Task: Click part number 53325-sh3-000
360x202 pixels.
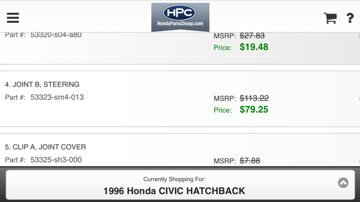Action: pos(56,160)
